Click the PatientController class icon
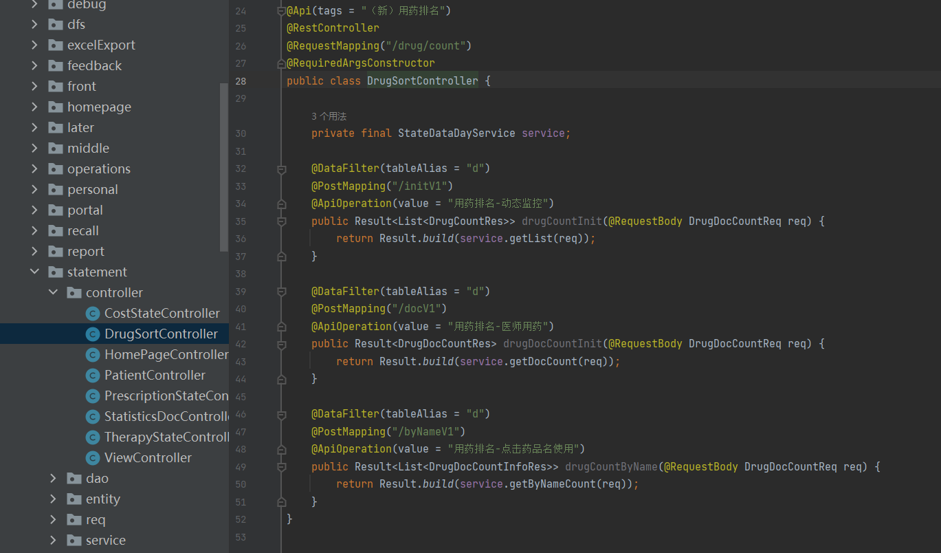Screen dimensions: 941x553 93,376
